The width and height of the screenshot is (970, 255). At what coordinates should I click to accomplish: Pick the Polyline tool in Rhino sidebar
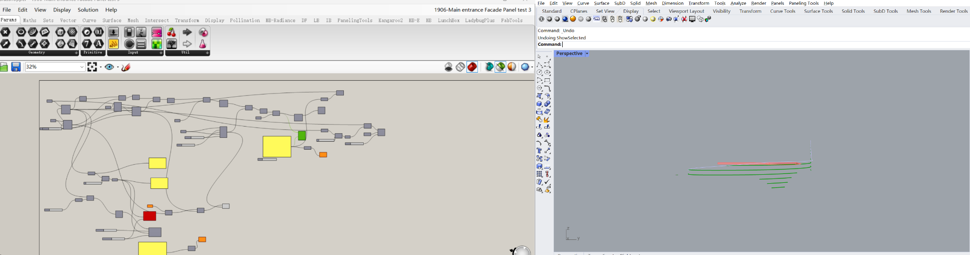click(539, 65)
